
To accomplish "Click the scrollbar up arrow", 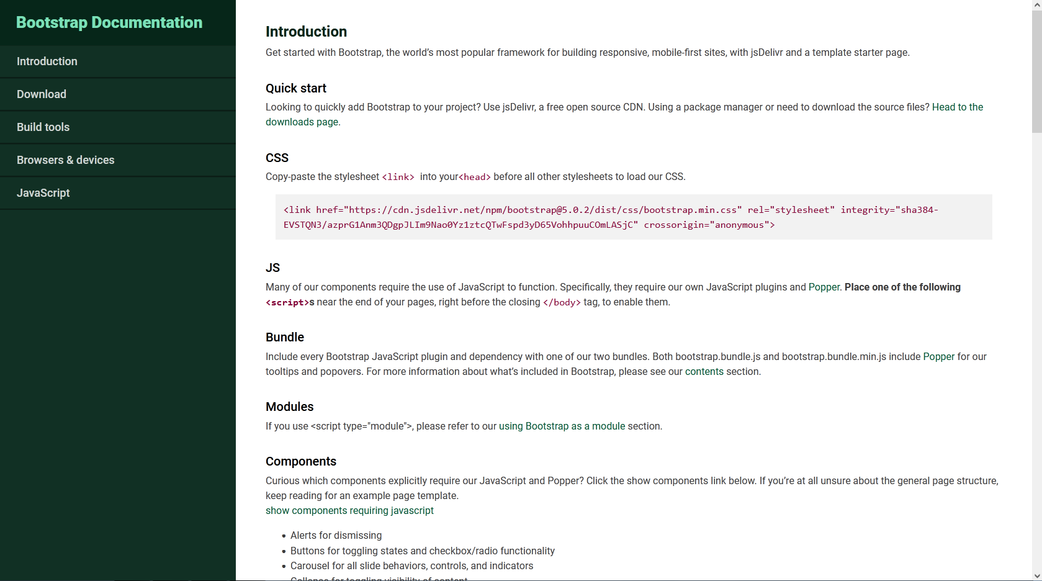I will pos(1036,5).
